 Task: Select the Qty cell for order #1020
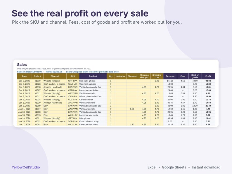(x=111, y=103)
